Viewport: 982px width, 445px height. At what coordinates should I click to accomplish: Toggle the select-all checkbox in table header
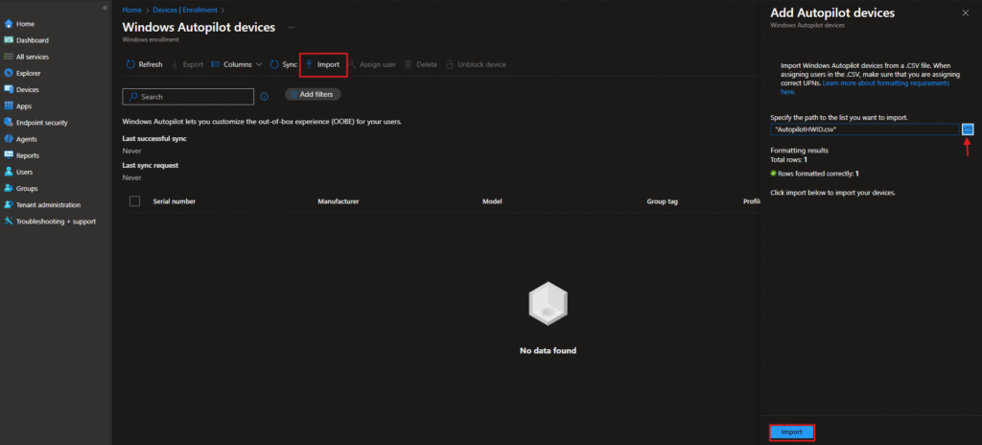pos(134,200)
